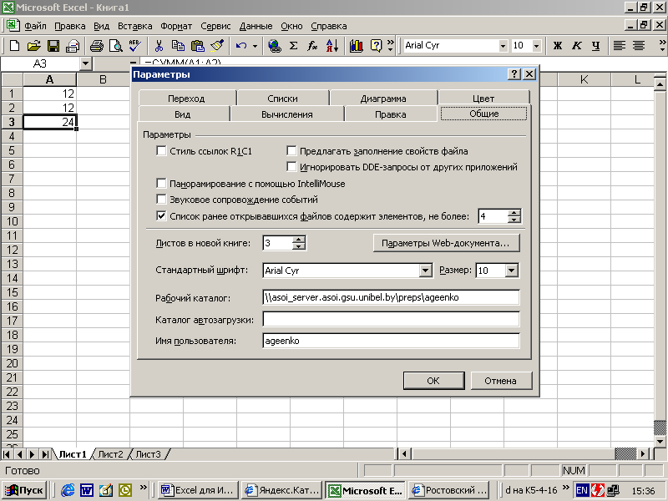The width and height of the screenshot is (668, 501).
Task: Select the Лист2 sheet tab
Action: tap(110, 454)
